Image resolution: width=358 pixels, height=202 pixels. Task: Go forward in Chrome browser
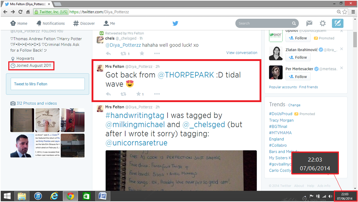tap(13, 12)
